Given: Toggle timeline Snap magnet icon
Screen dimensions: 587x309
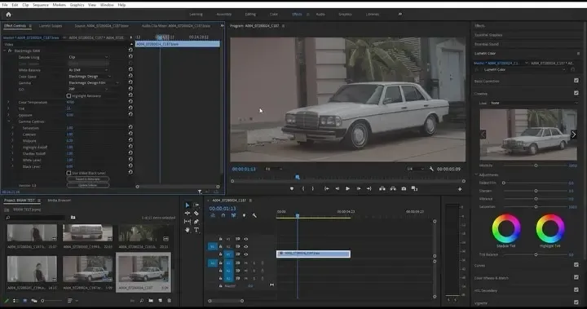Looking at the screenshot, I should click(x=223, y=215).
